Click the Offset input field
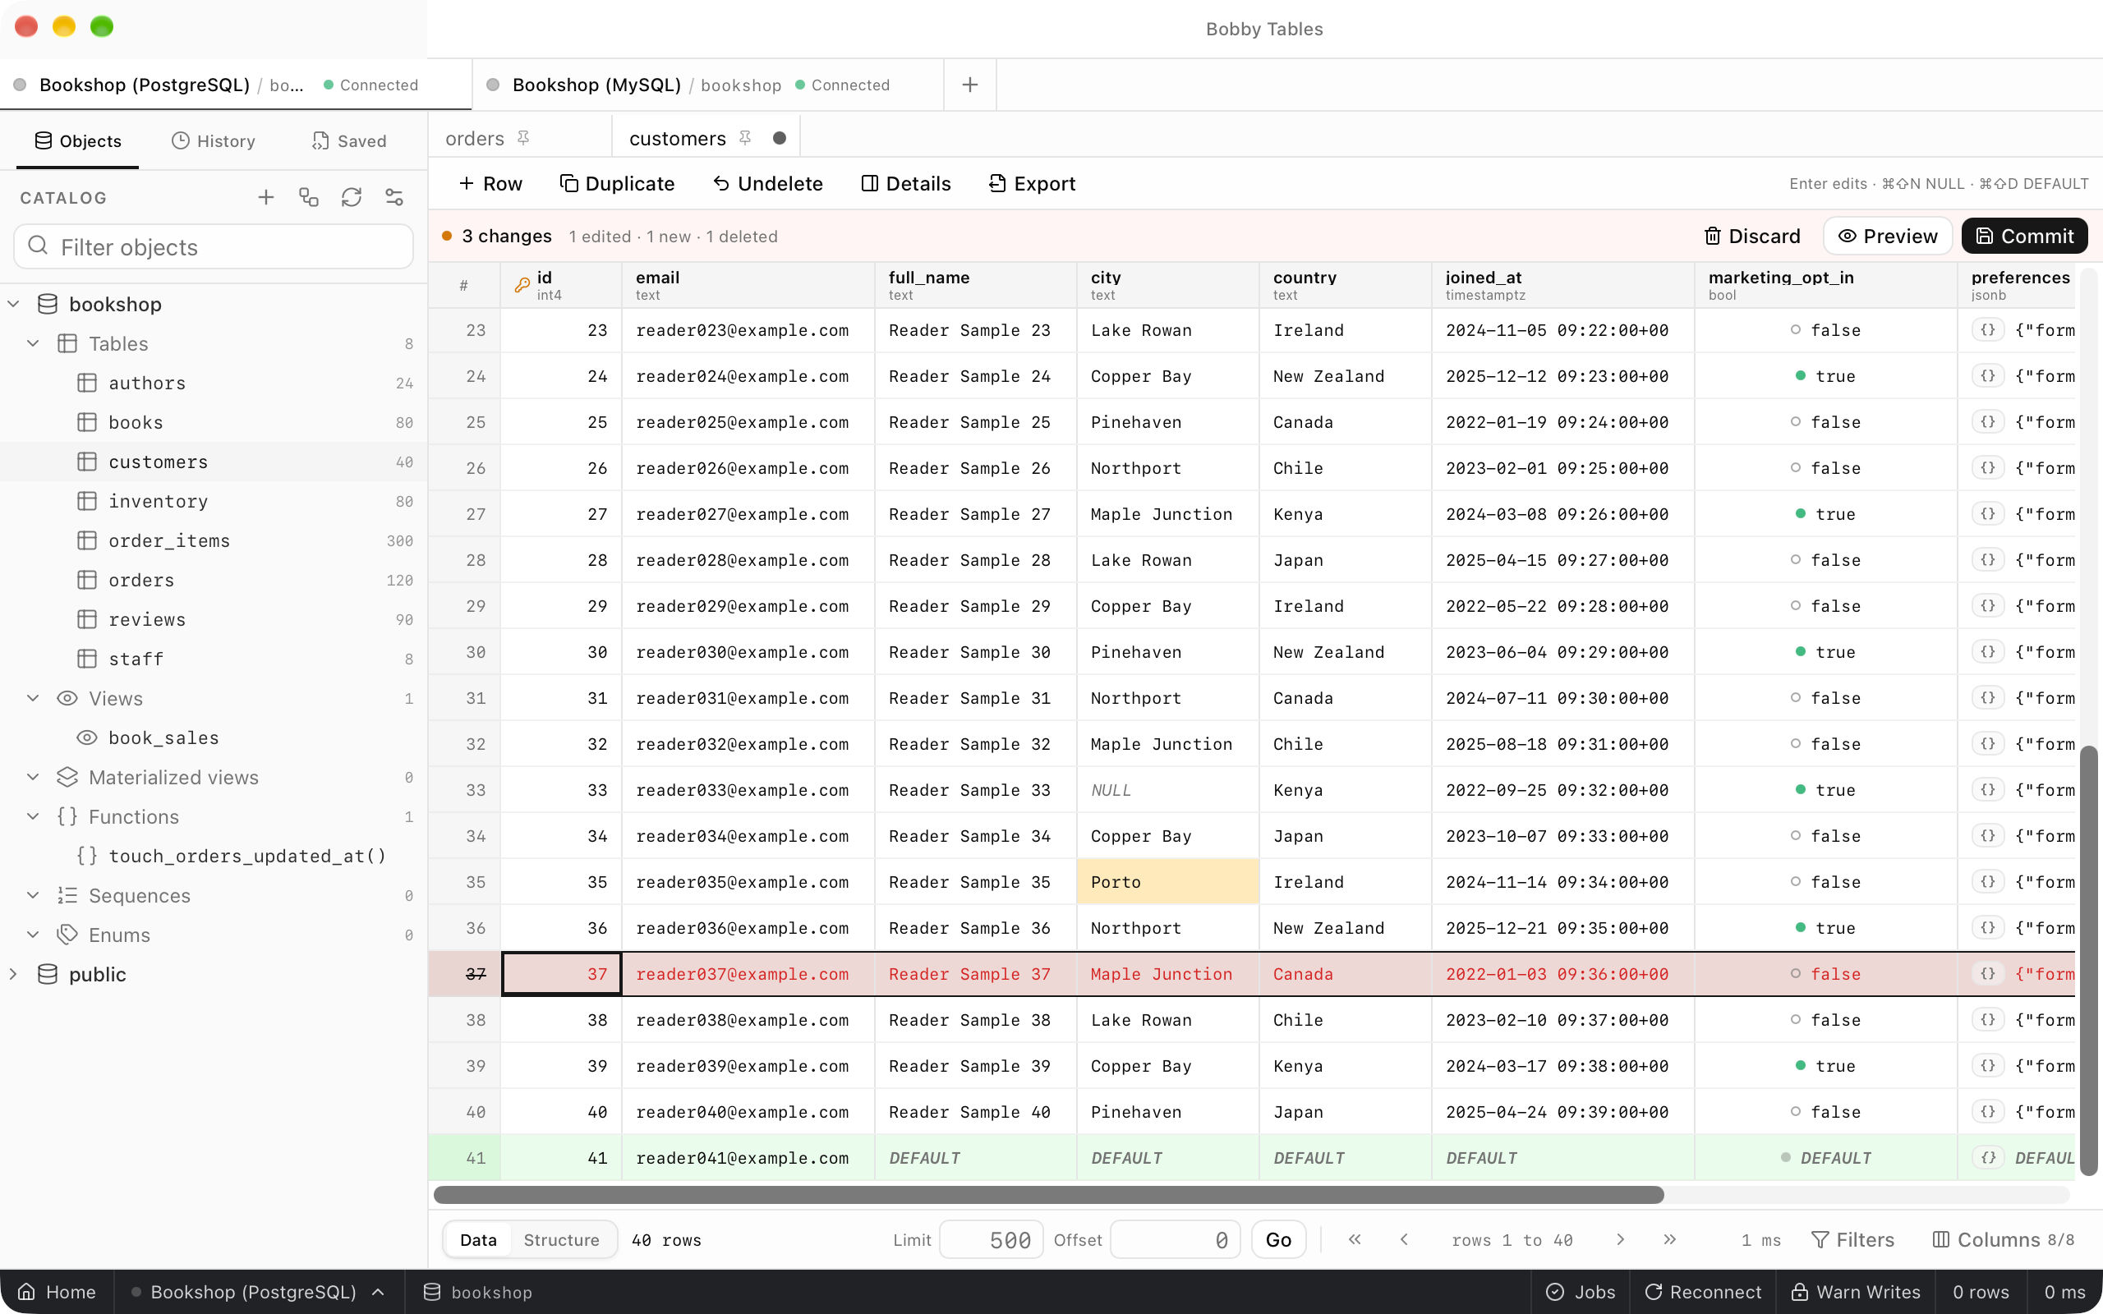The image size is (2103, 1314). (1174, 1239)
